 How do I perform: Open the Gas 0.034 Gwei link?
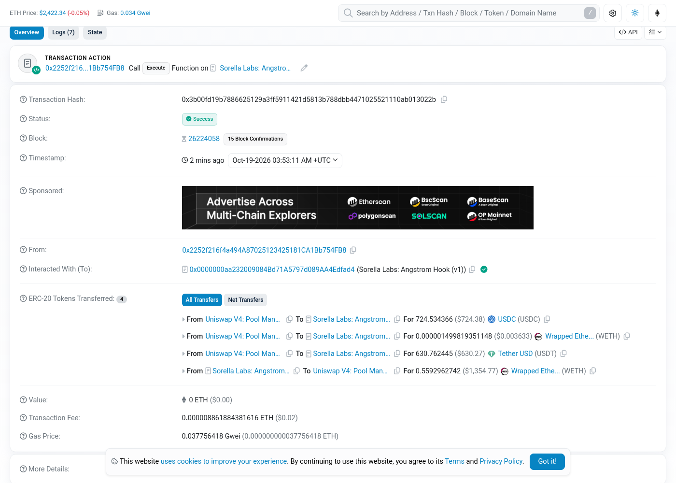(135, 13)
